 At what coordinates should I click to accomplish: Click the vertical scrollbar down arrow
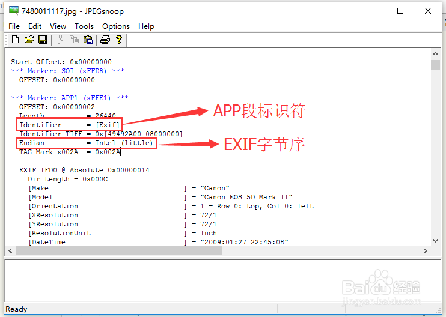[x=435, y=241]
